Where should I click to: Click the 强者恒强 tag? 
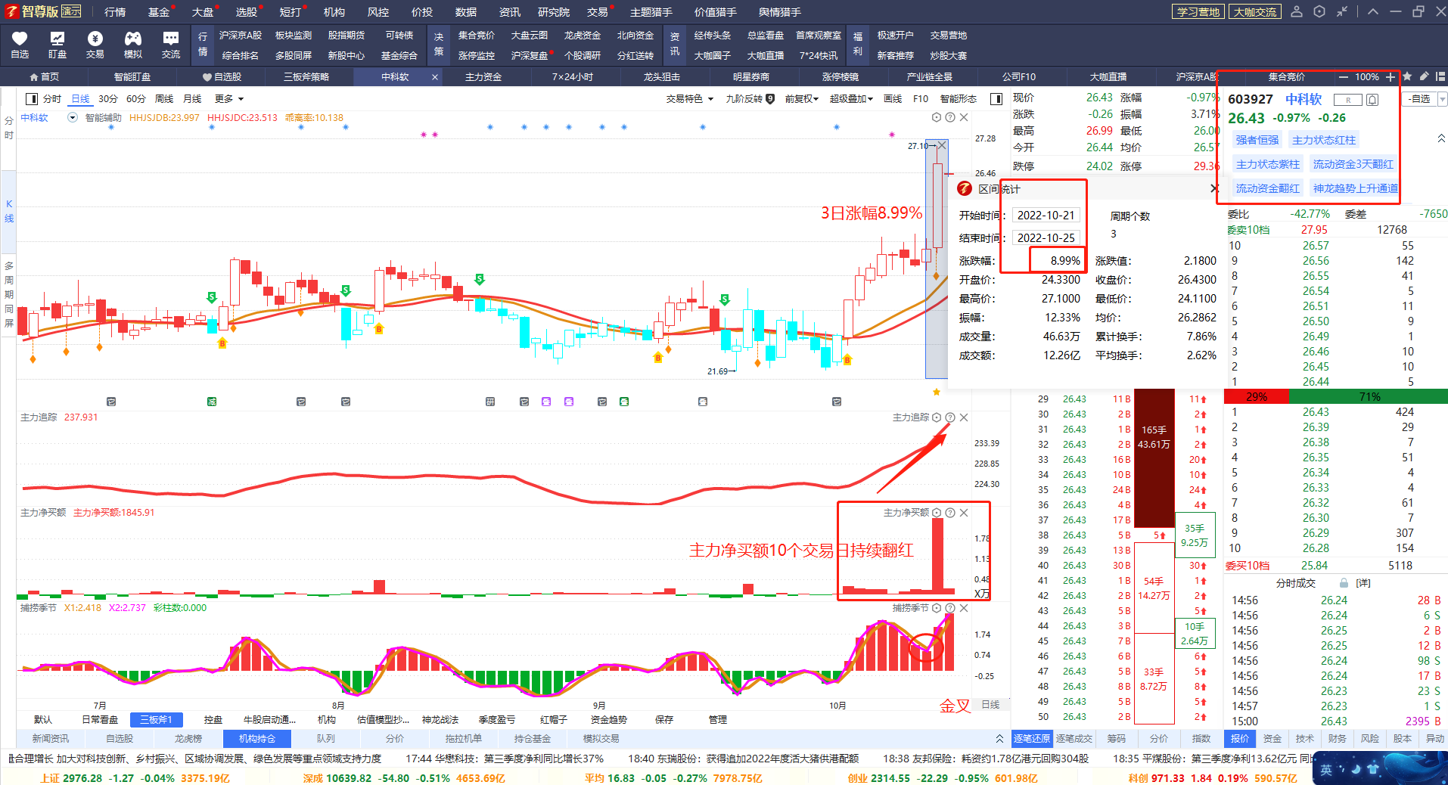pyautogui.click(x=1257, y=140)
